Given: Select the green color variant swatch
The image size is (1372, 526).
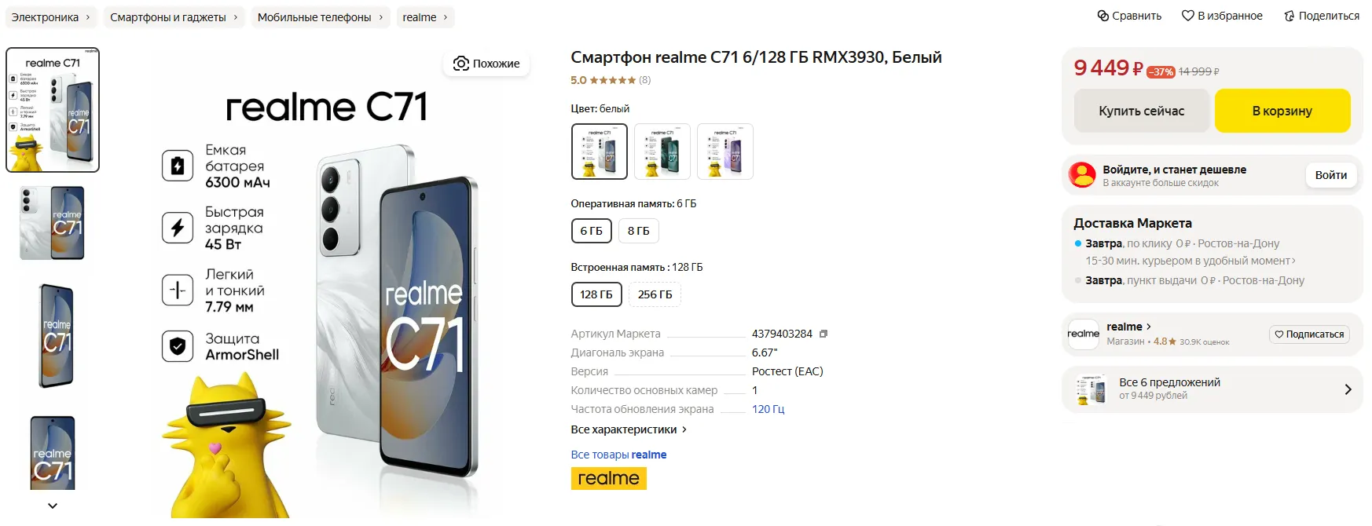Looking at the screenshot, I should pos(662,152).
